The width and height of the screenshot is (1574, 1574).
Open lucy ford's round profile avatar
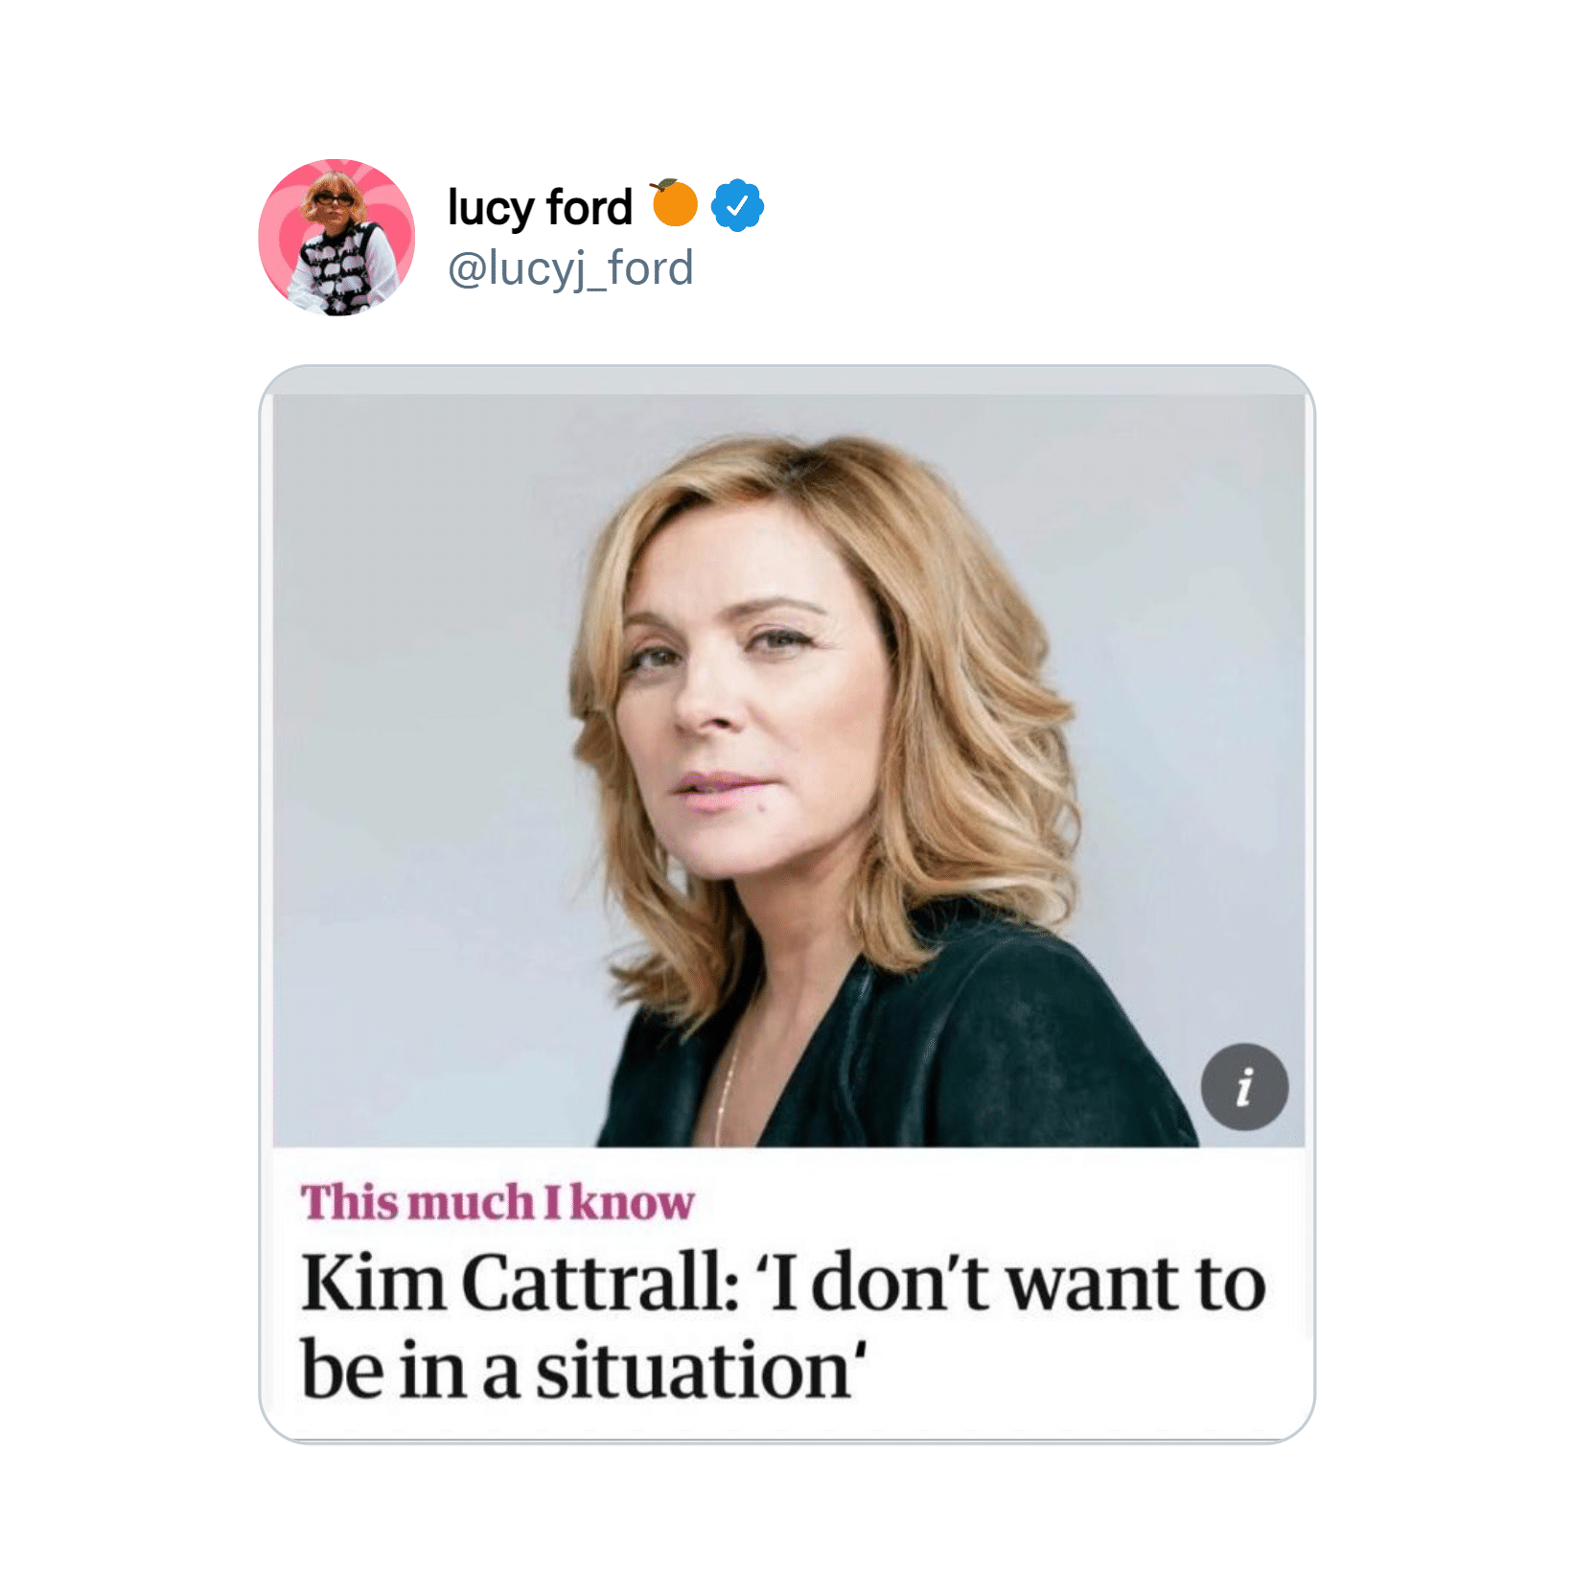[x=336, y=237]
